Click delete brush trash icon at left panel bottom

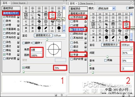pos(62,95)
